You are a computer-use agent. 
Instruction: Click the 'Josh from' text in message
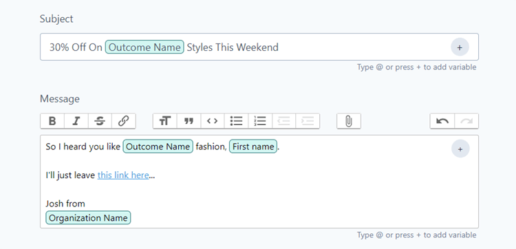(x=65, y=204)
